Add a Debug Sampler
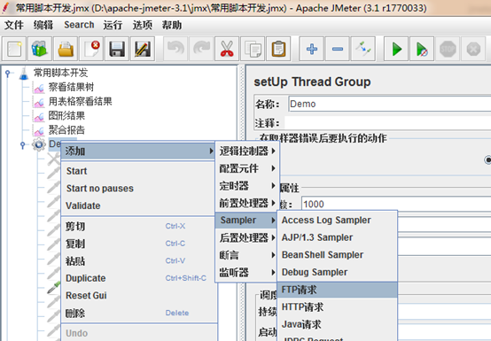491x341 pixels. click(338, 272)
